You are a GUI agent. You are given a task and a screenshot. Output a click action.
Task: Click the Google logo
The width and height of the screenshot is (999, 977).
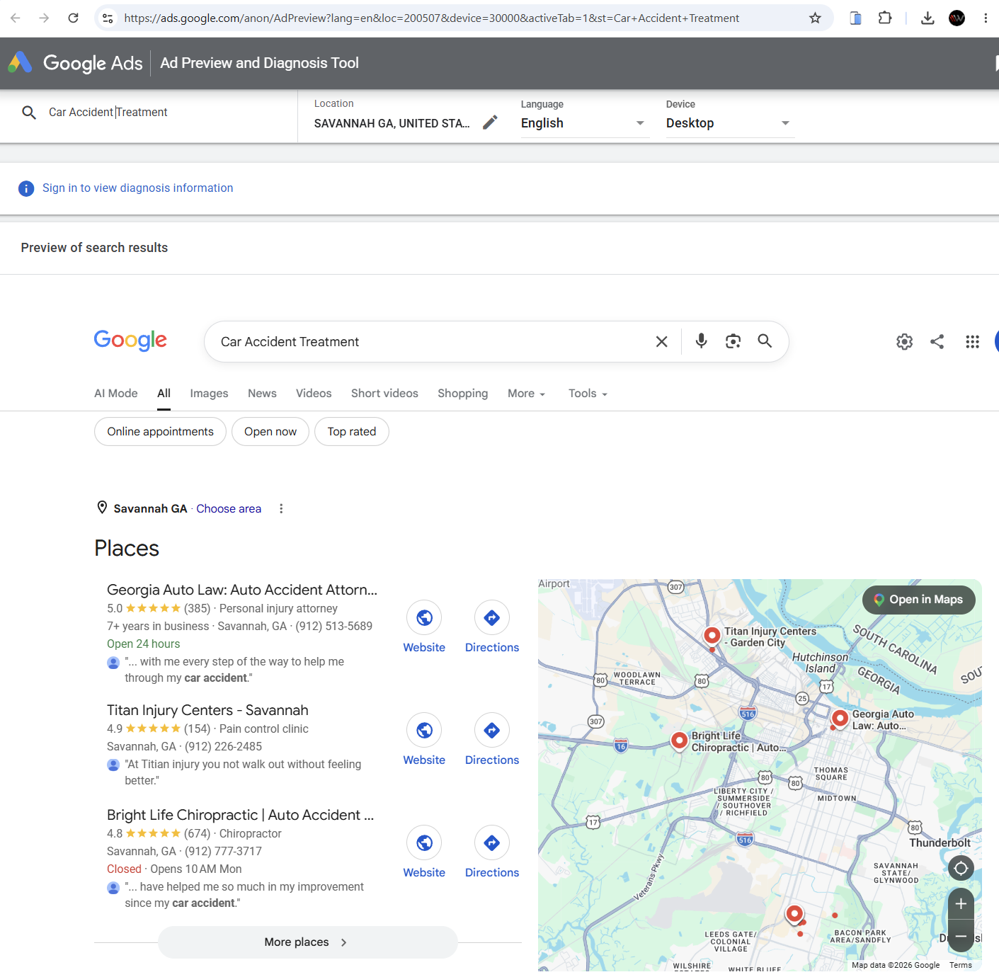(130, 341)
